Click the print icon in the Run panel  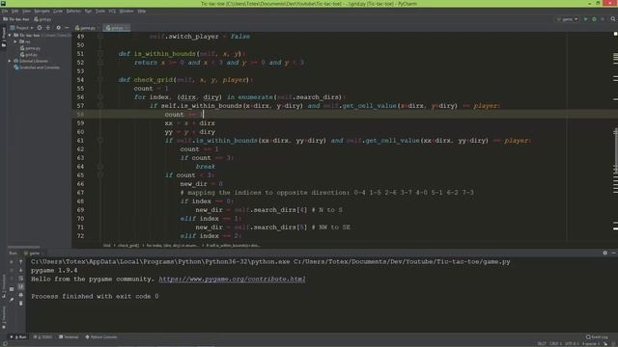(x=21, y=295)
